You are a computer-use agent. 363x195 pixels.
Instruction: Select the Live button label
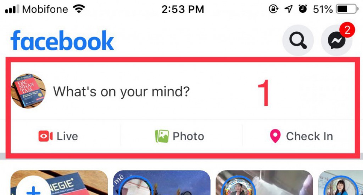tap(67, 136)
